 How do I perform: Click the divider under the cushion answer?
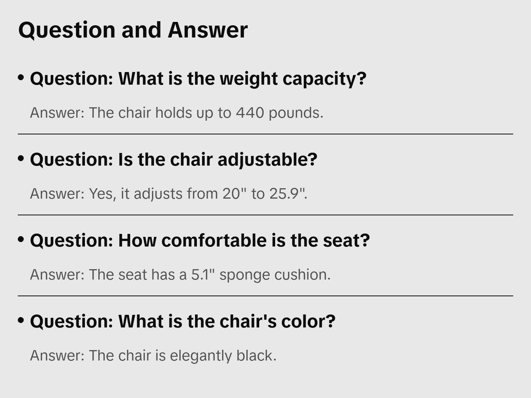[x=265, y=296]
